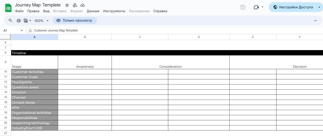This screenshot has width=323, height=136.
Task: Click the Journey Map Template document title
Action: 38,5
